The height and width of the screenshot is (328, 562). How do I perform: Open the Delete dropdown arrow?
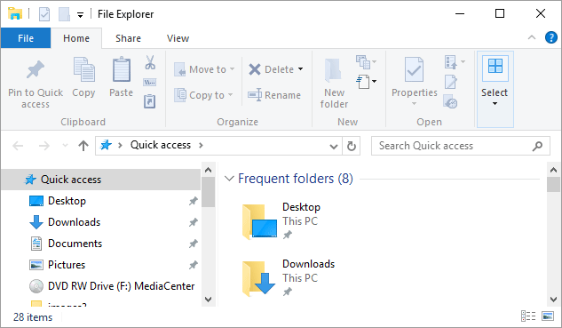tap(300, 69)
